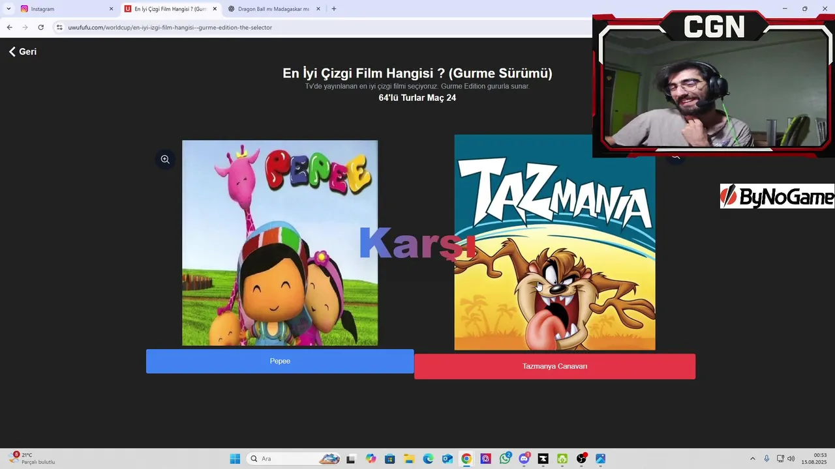Screen dimensions: 835x469
Task: Open the Windows Start menu
Action: [235, 459]
